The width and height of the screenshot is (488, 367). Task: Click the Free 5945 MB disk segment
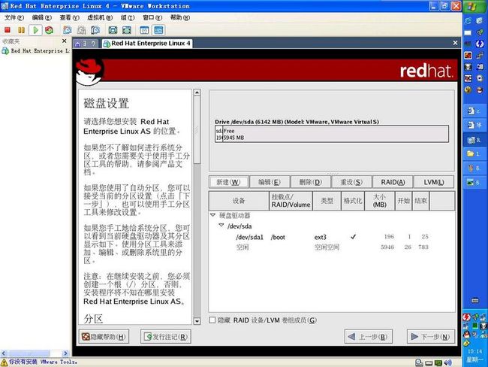tap(336, 134)
